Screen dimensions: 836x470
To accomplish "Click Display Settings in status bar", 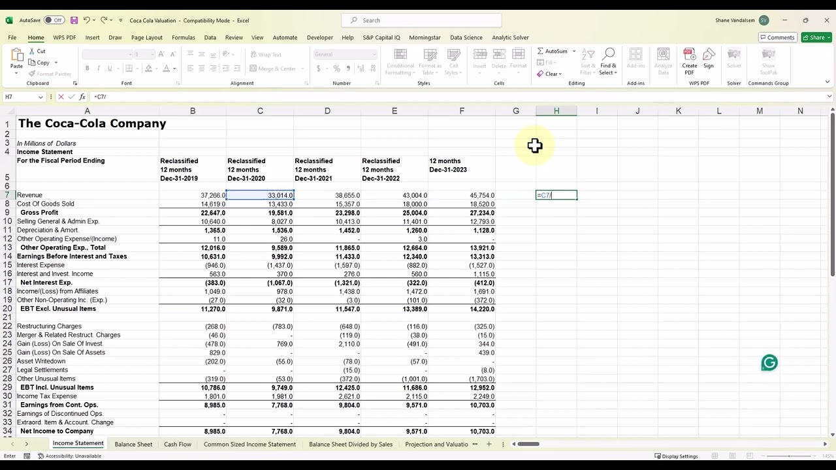I will (x=676, y=456).
